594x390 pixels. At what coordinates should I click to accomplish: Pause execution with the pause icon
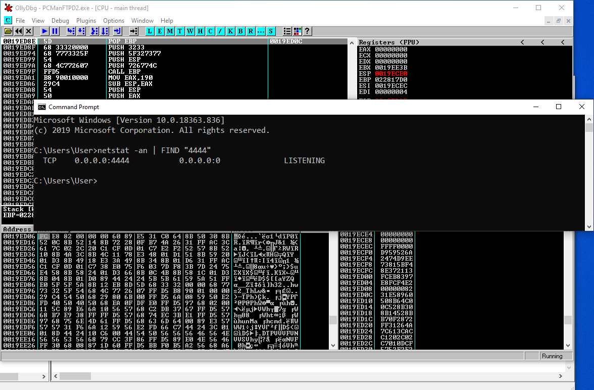[55, 31]
